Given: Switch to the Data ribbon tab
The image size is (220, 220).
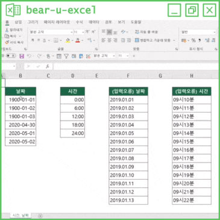Looking at the screenshot, I should pyautogui.click(x=94, y=22).
